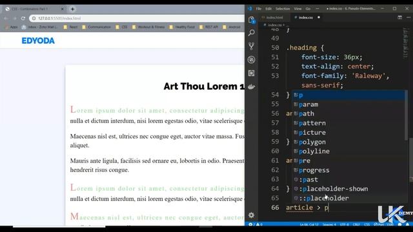Open notifications bell in status bar
The width and height of the screenshot is (413, 232).
(407, 224)
